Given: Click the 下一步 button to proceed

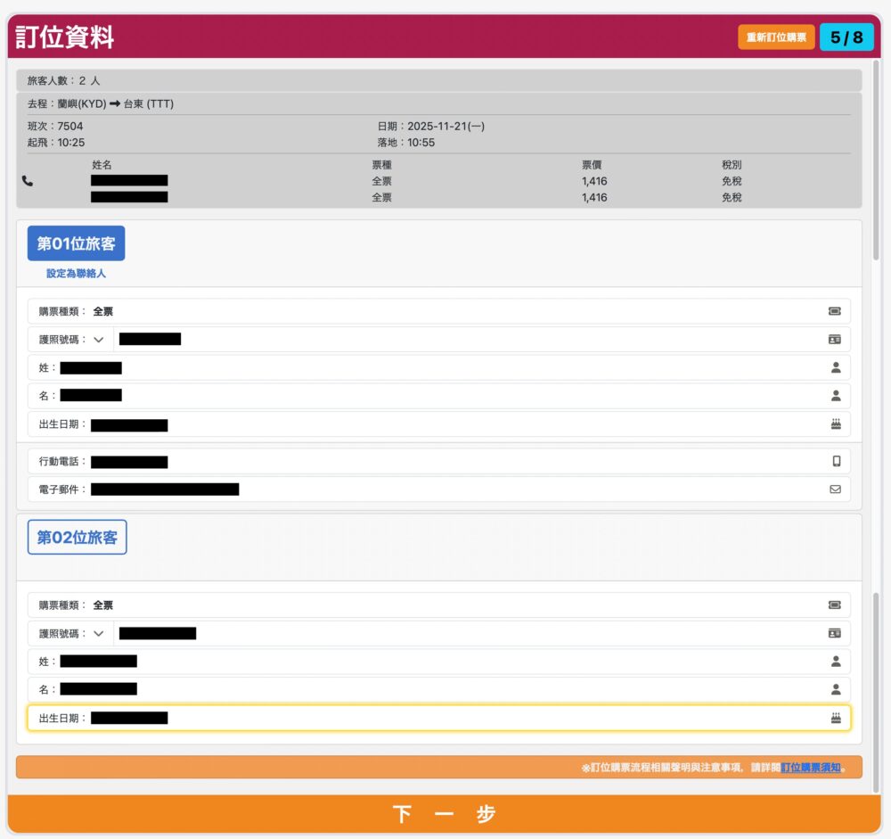Looking at the screenshot, I should 445,814.
